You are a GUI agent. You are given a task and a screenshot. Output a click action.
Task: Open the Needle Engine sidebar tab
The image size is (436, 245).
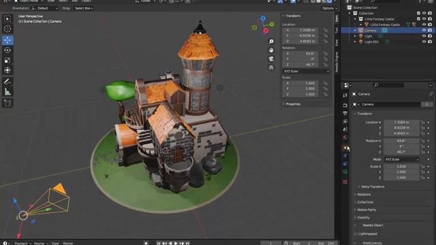coord(337,62)
